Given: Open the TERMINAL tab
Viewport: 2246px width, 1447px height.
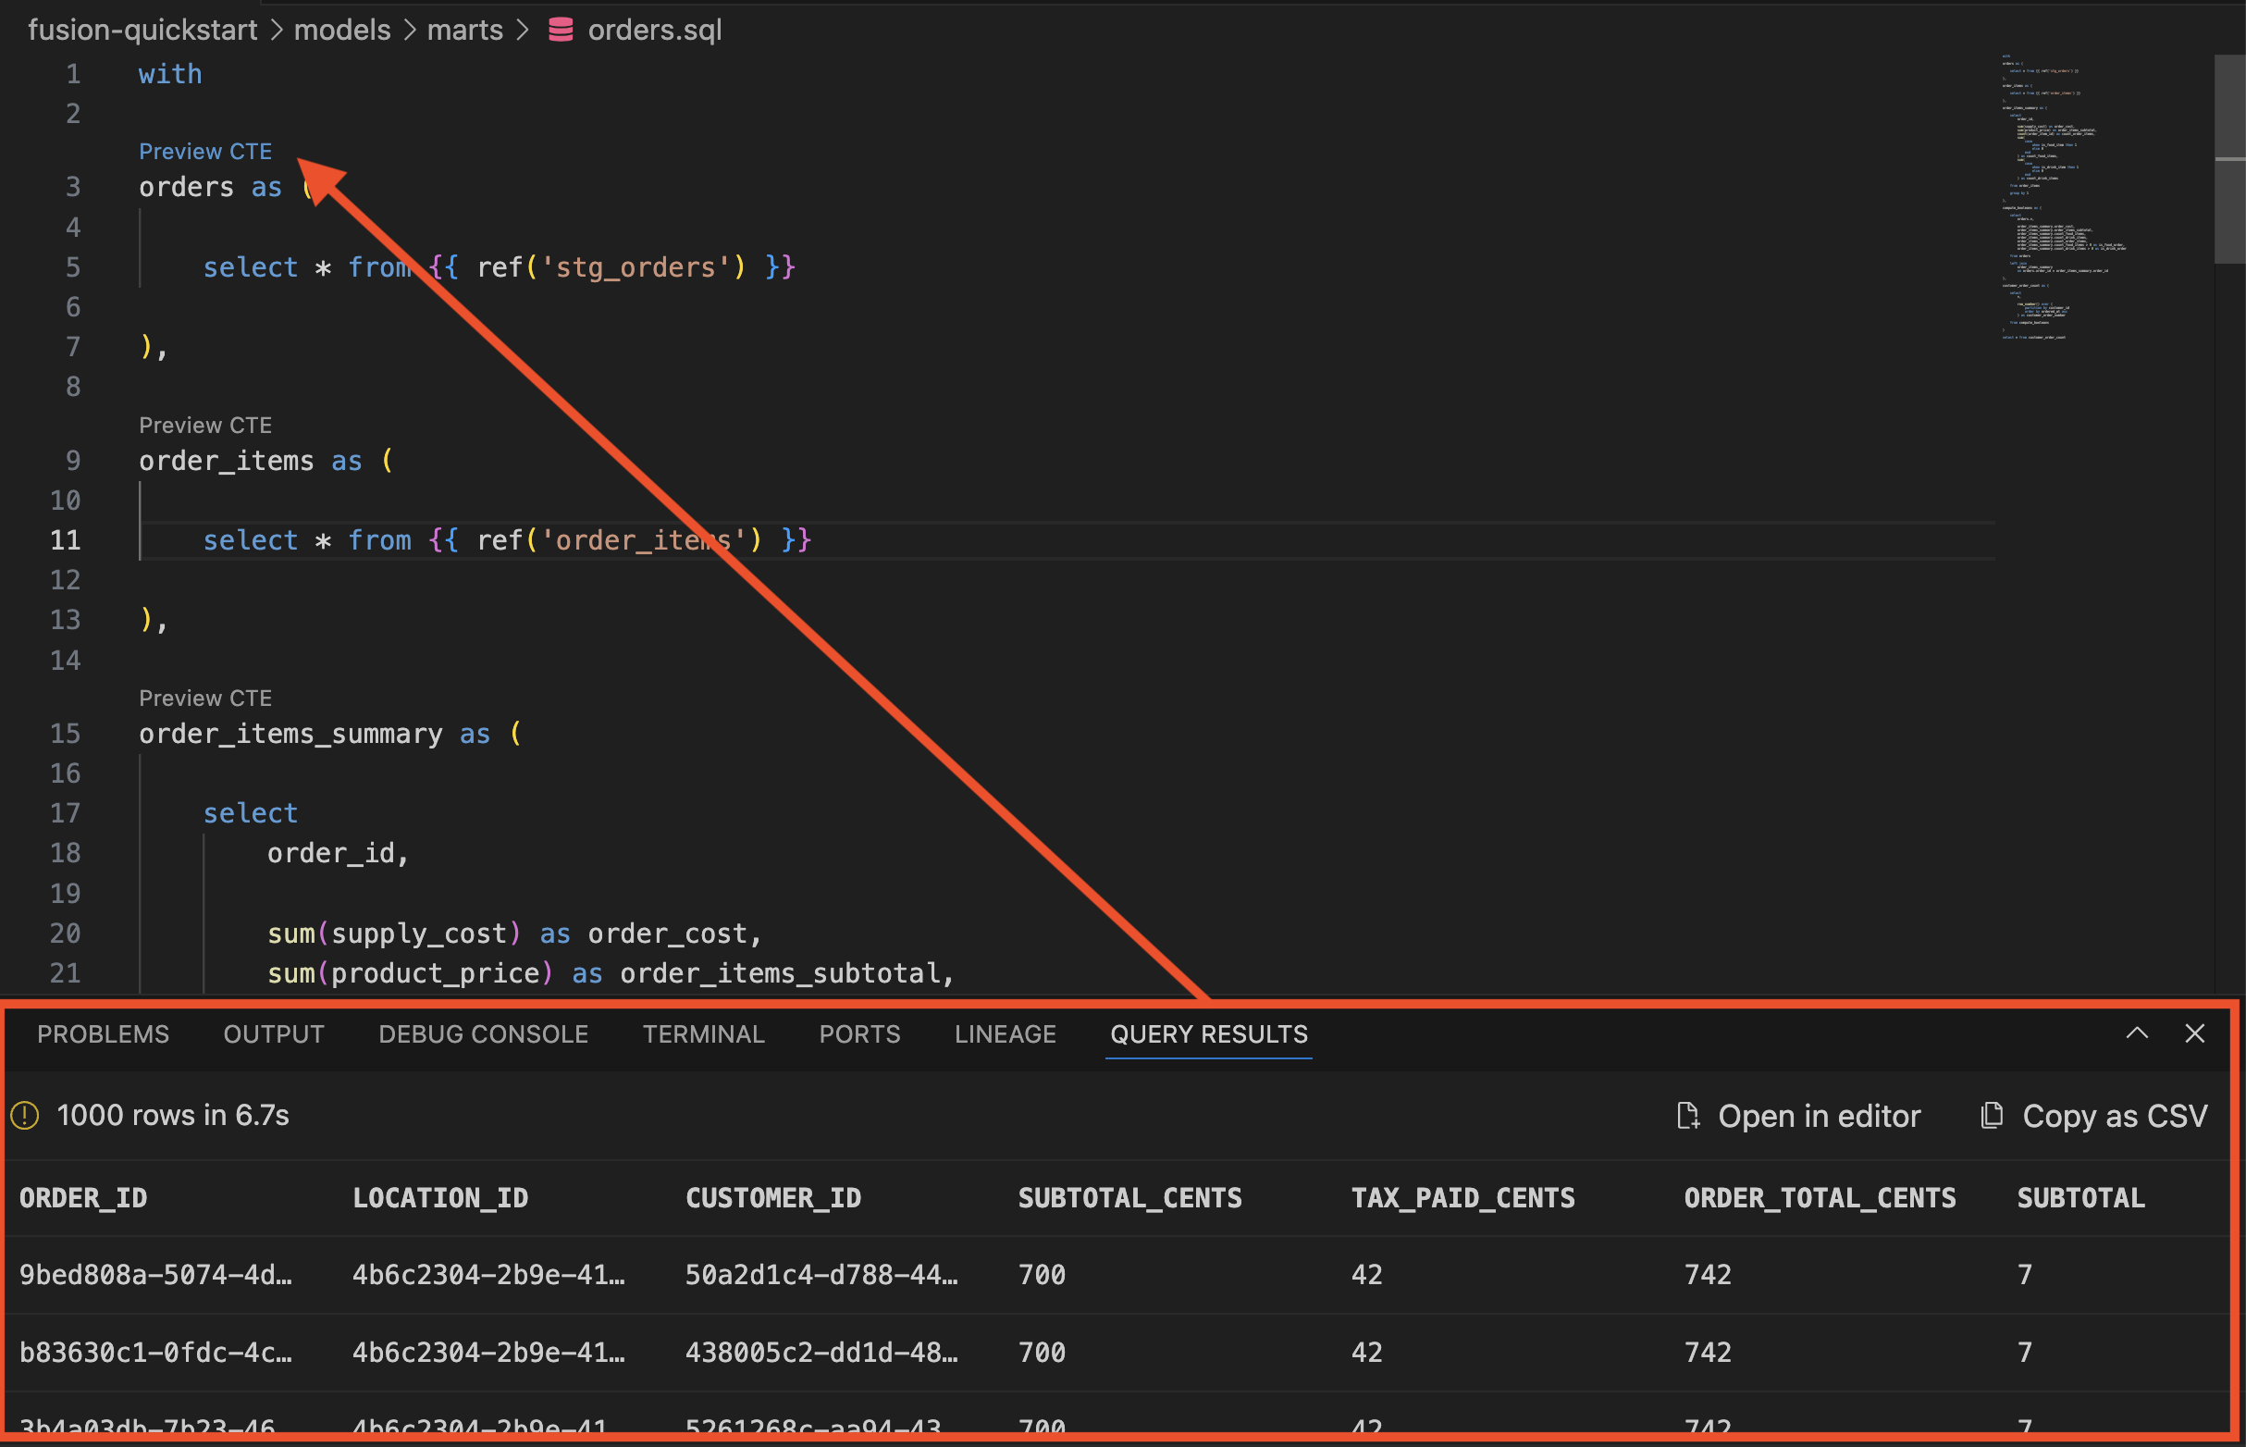Looking at the screenshot, I should click(x=703, y=1033).
